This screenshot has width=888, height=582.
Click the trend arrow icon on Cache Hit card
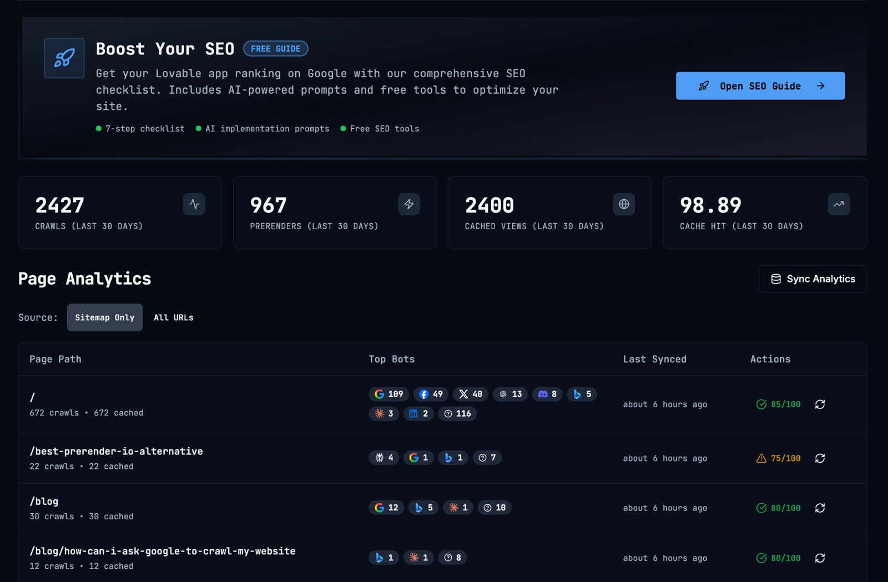click(x=839, y=204)
